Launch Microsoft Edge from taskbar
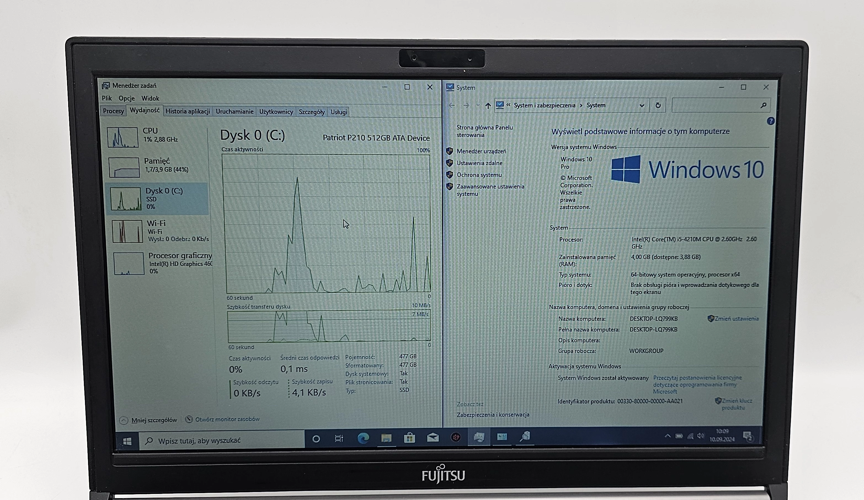The height and width of the screenshot is (500, 864). click(363, 438)
